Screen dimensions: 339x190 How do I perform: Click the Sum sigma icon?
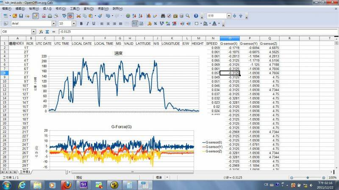click(47, 32)
